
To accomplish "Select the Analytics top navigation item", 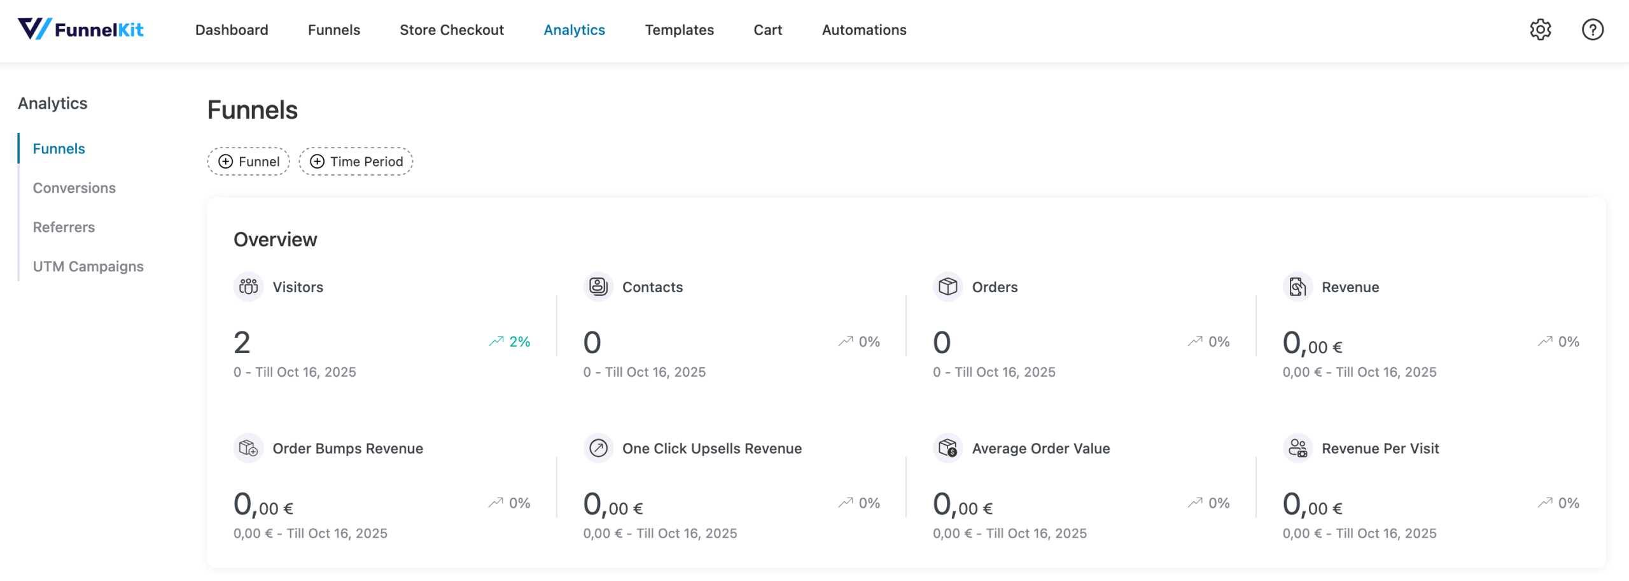I will pyautogui.click(x=574, y=30).
